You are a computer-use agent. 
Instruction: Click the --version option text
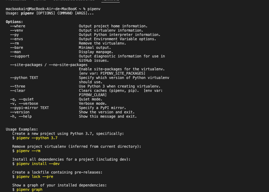pyautogui.click(x=20, y=112)
